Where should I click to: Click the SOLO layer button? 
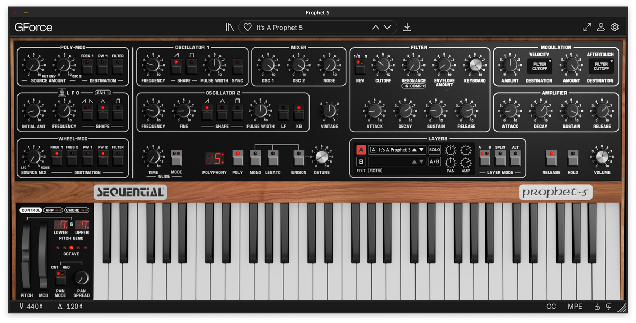tap(435, 150)
